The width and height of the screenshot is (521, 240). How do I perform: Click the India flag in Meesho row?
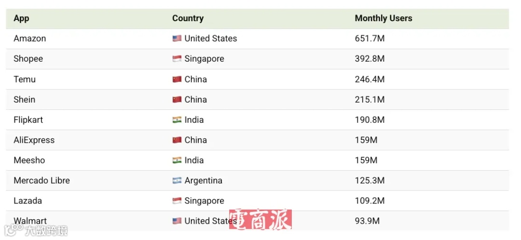coord(177,160)
